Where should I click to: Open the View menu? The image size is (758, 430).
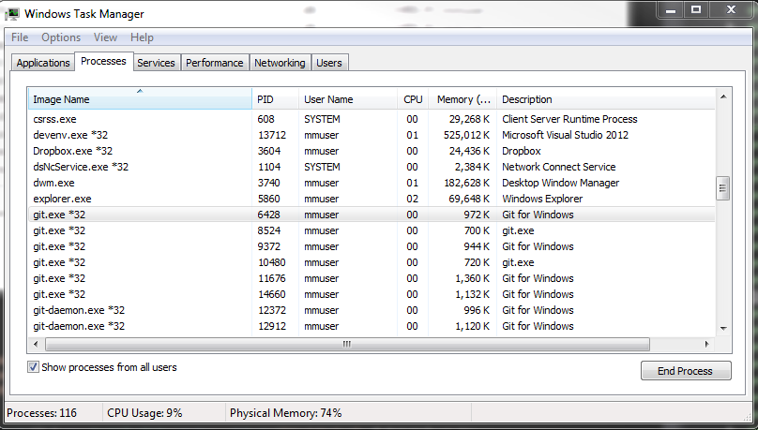(105, 37)
